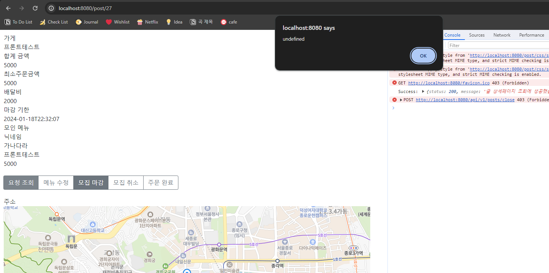549x273 pixels.
Task: Switch to the Performance tab
Action: point(531,35)
